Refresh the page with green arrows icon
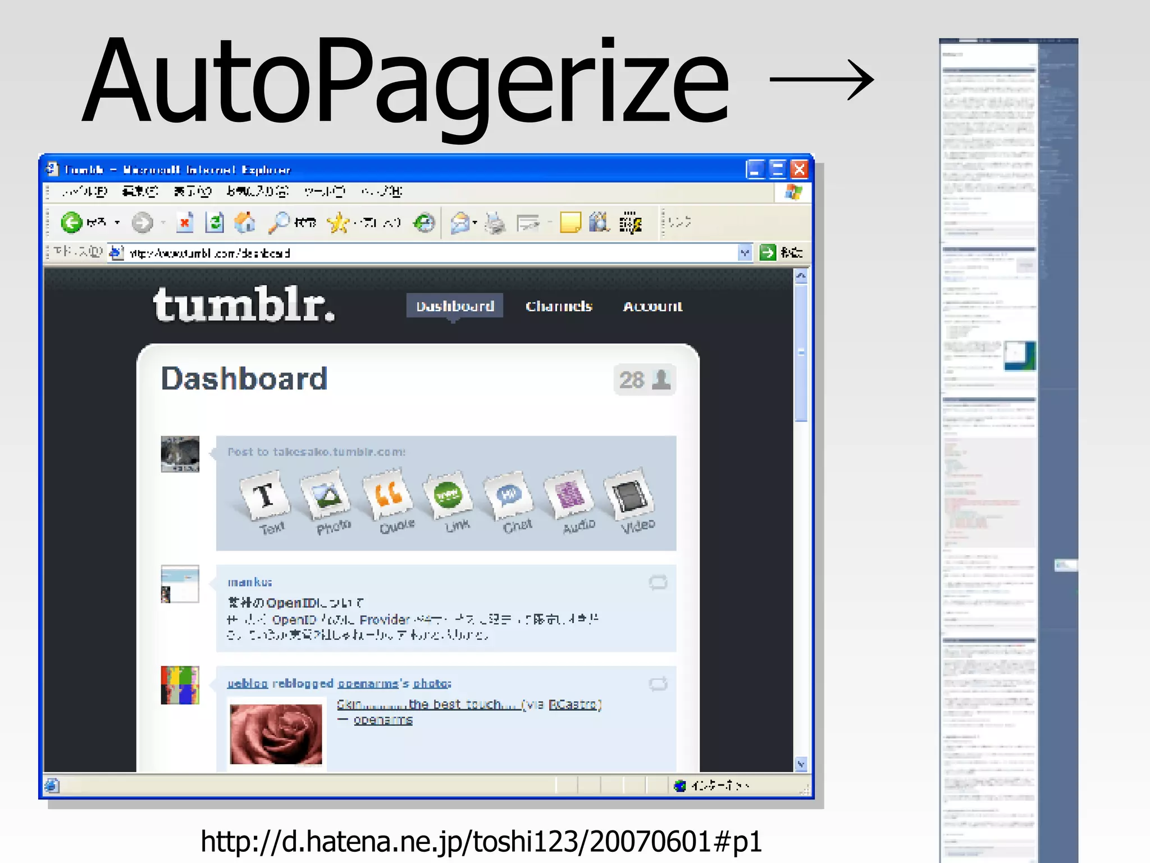The height and width of the screenshot is (863, 1150). [x=215, y=223]
